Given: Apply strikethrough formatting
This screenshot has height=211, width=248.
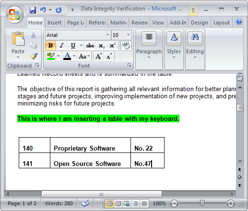Looking at the screenshot, I should point(90,46).
